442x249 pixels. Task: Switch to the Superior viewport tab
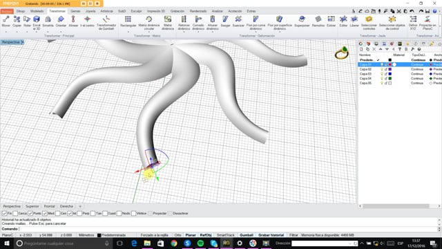(x=32, y=206)
